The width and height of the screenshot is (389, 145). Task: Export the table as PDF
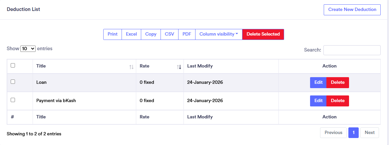[187, 34]
